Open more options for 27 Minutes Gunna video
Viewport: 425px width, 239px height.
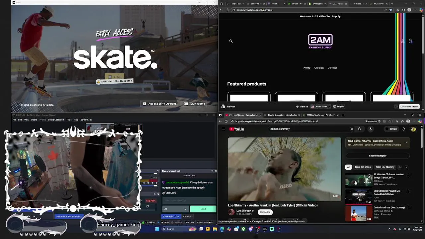tap(409, 175)
